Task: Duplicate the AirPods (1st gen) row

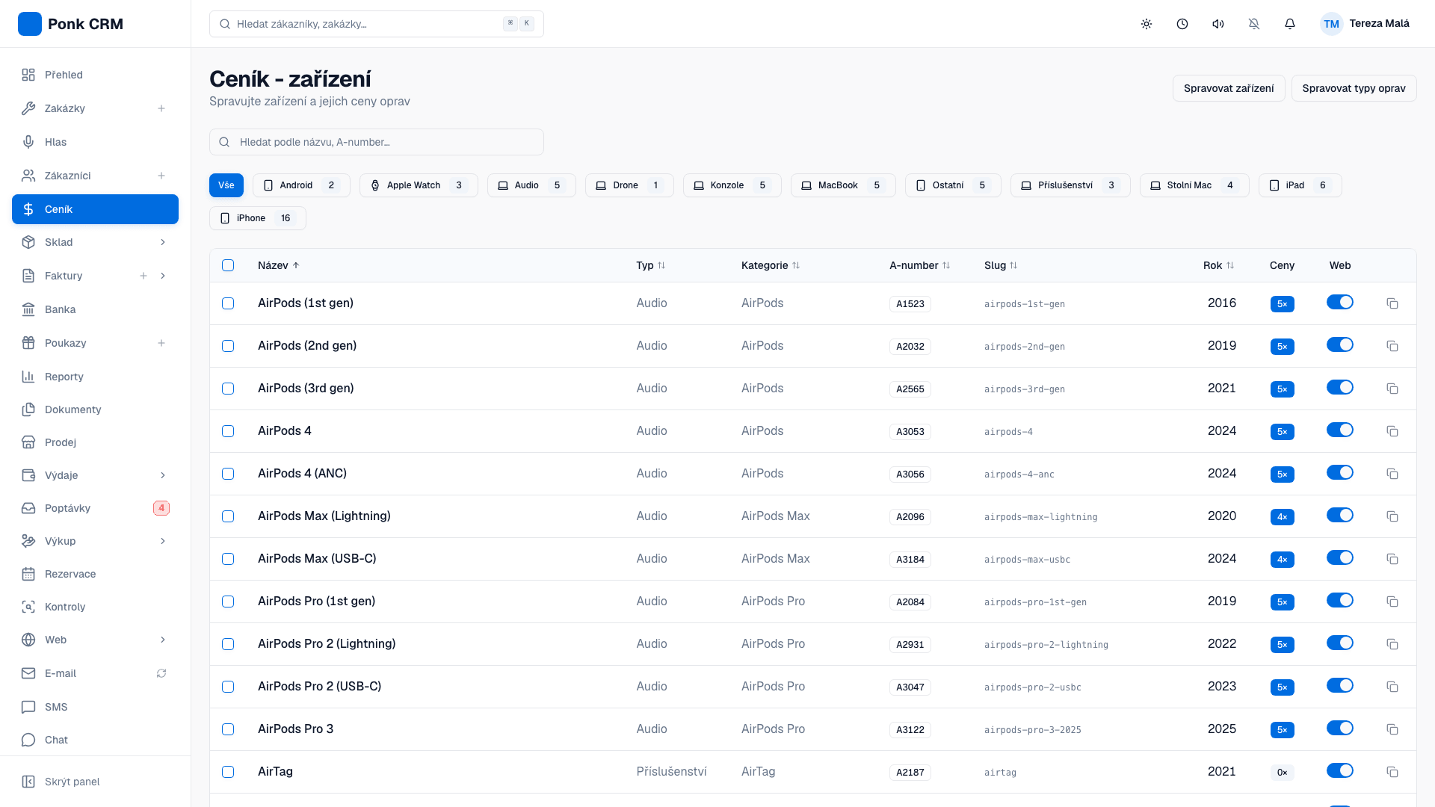Action: pos(1392,303)
